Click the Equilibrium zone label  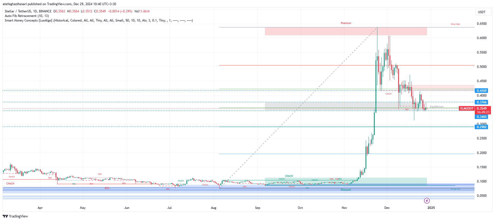(437, 107)
